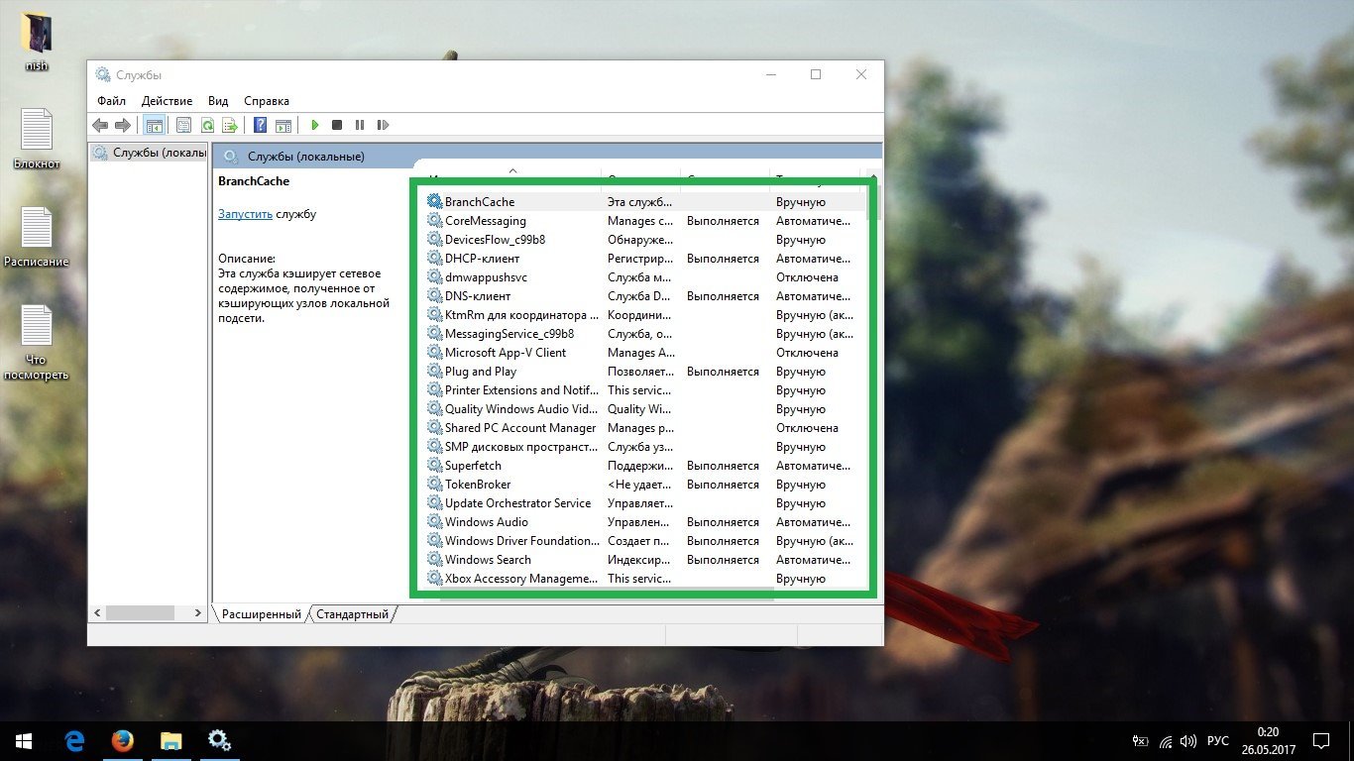Select the Что посмотреть file on the desktop
1354x761 pixels.
[x=37, y=342]
